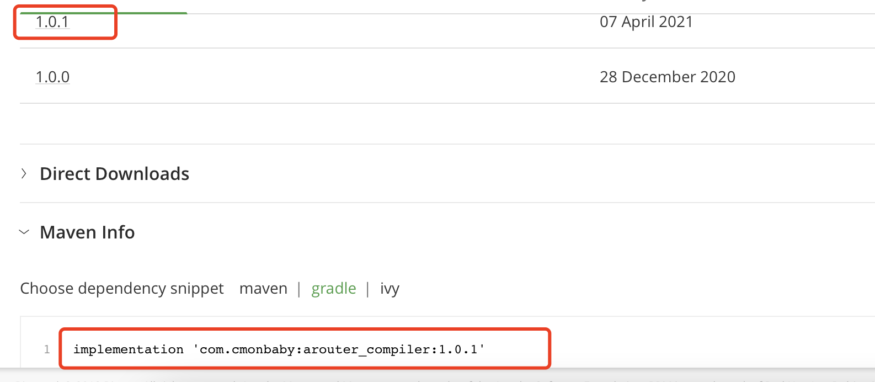Click the Choose dependency snippet label

point(122,289)
